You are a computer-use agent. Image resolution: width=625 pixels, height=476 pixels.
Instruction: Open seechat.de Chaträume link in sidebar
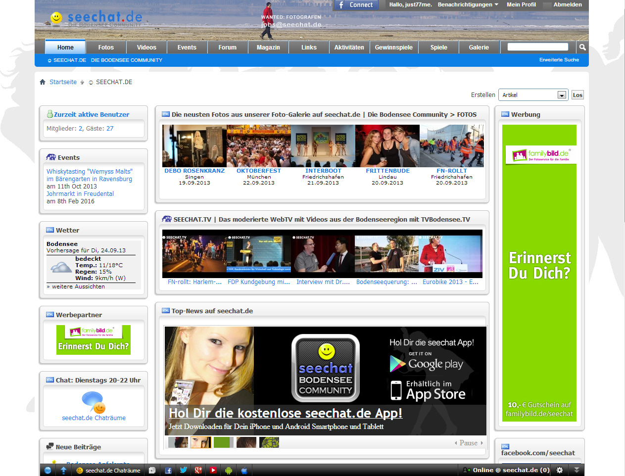94,418
